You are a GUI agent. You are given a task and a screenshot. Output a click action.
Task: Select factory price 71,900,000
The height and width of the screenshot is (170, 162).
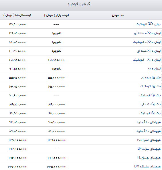pos(17,96)
